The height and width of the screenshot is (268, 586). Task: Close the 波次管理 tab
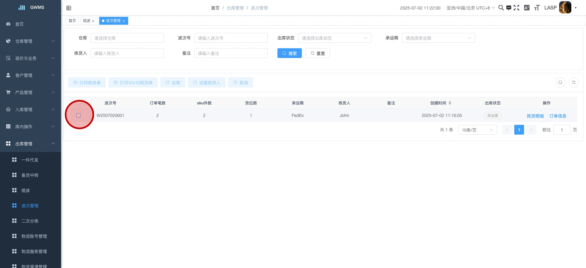click(x=124, y=21)
